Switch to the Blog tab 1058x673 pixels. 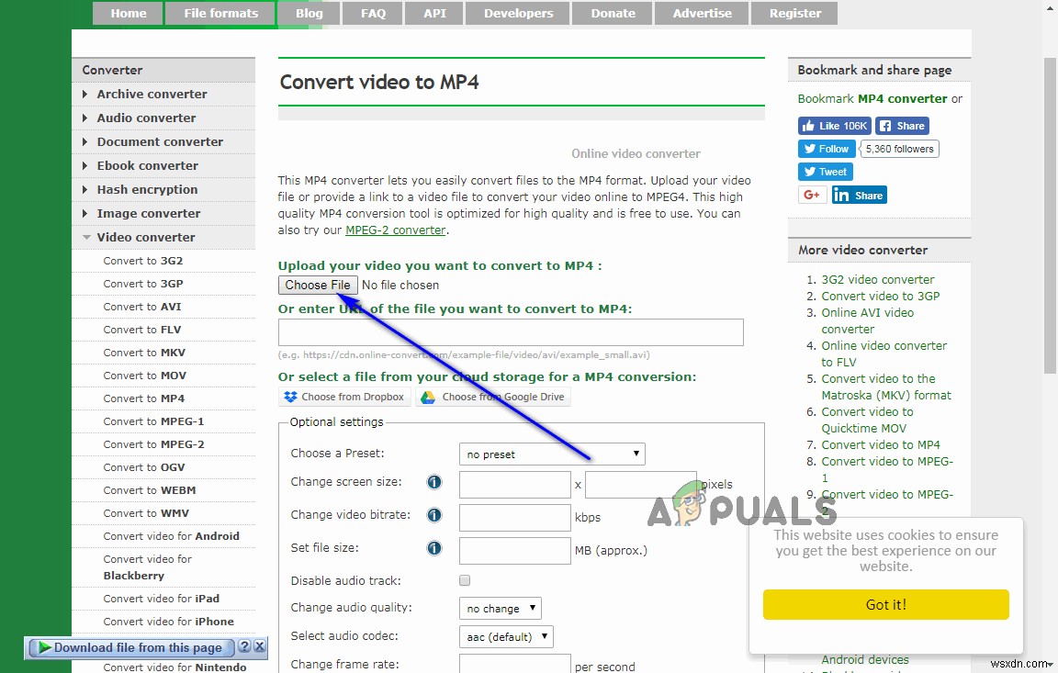click(309, 13)
